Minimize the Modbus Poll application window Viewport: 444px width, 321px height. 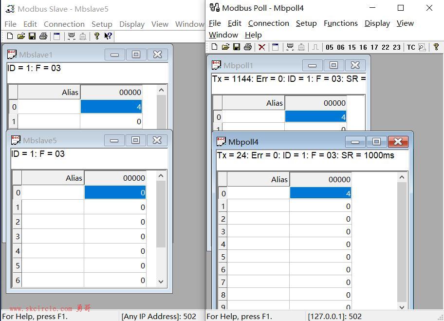[372, 8]
